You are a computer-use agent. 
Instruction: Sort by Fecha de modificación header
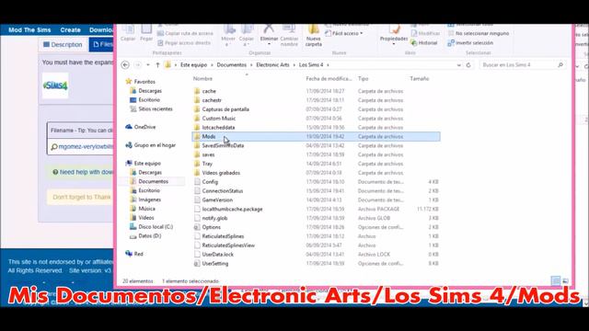pyautogui.click(x=329, y=78)
